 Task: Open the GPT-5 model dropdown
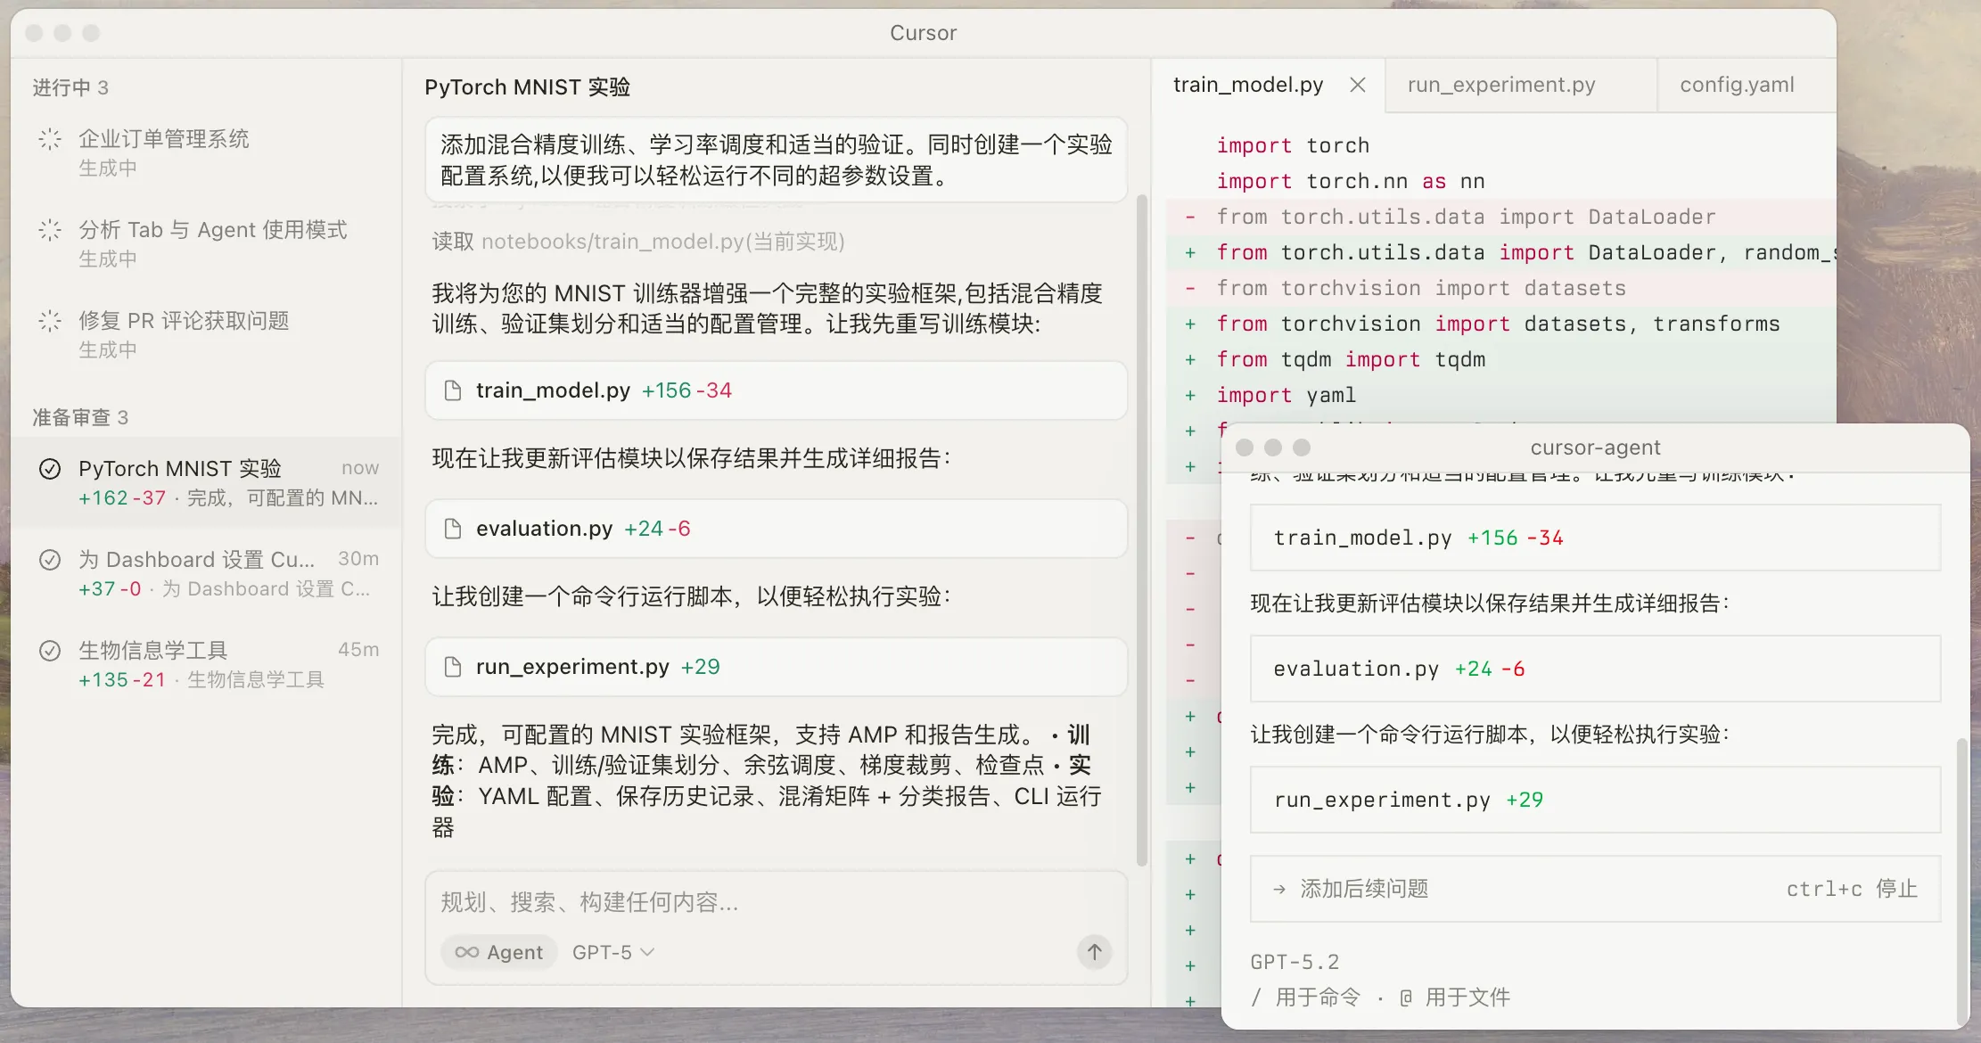[x=613, y=952]
